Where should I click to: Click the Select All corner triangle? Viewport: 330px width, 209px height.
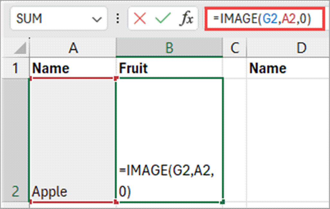21,48
